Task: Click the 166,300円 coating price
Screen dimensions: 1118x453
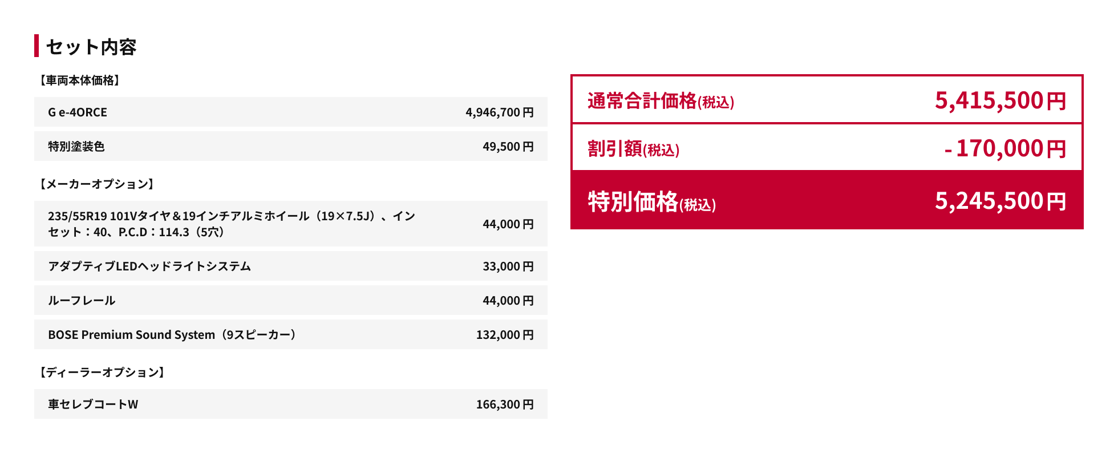Action: [x=505, y=405]
